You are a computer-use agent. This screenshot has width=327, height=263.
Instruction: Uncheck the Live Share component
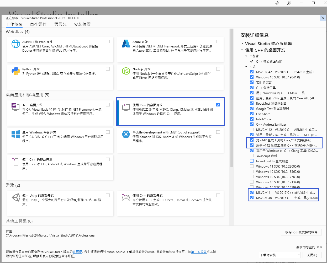252,114
